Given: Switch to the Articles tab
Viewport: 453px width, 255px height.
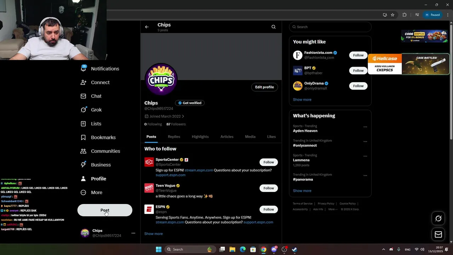Looking at the screenshot, I should (x=227, y=137).
